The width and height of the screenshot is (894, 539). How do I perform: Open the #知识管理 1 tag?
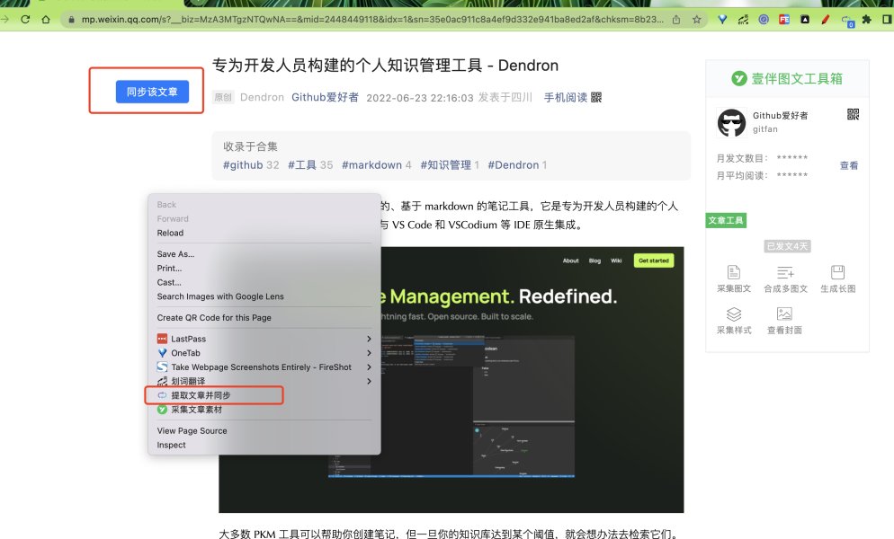click(x=450, y=164)
